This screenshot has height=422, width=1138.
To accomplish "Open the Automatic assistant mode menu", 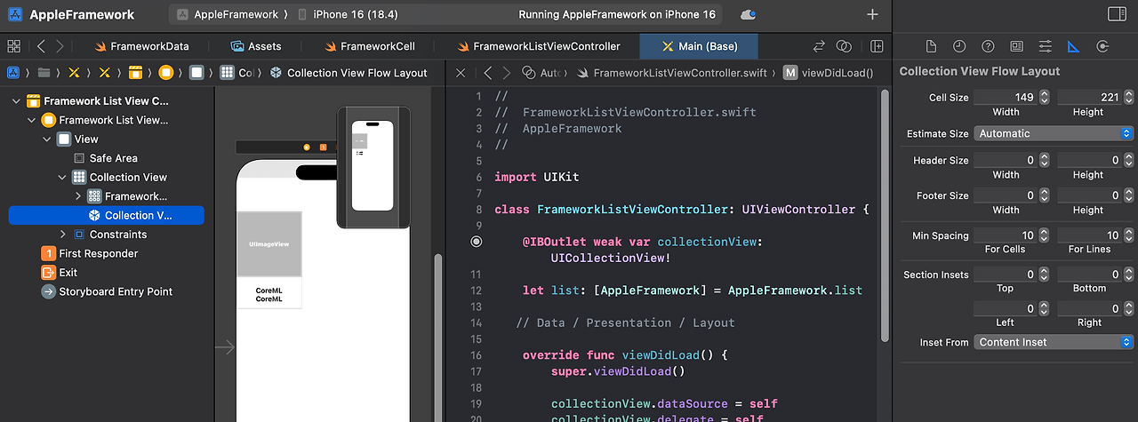I will 541,73.
